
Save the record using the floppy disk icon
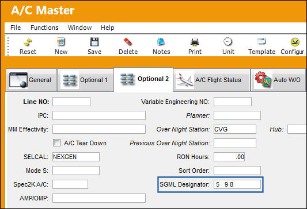click(x=94, y=42)
